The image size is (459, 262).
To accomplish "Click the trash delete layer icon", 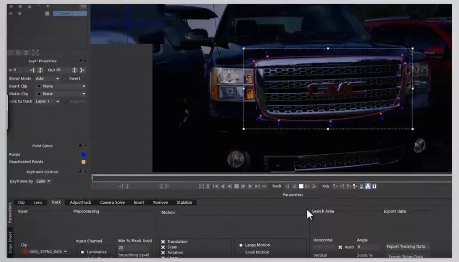I will [x=26, y=53].
